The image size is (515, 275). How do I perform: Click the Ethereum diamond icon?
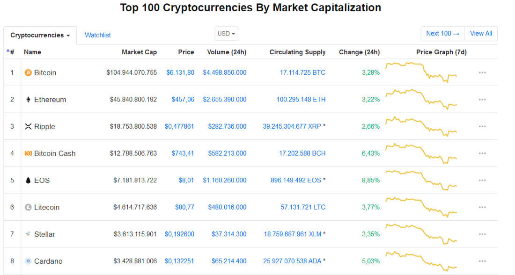pyautogui.click(x=29, y=99)
